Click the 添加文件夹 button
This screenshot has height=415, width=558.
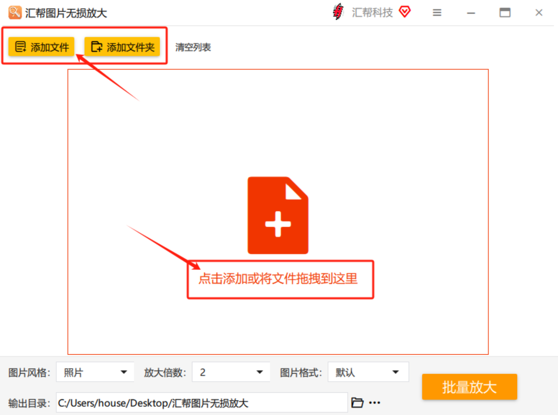(122, 47)
